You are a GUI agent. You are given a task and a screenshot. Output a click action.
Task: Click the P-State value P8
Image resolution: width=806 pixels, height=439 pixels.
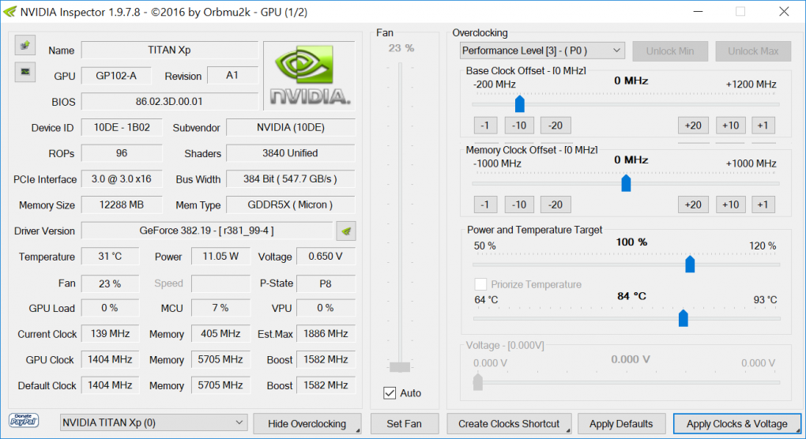pyautogui.click(x=326, y=283)
